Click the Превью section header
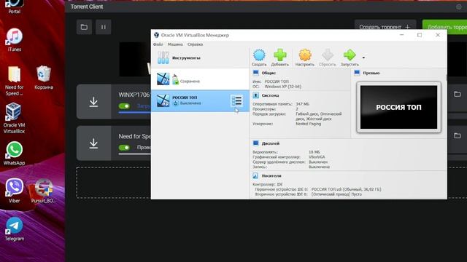Viewport: 467px width, 262px height. [x=371, y=73]
